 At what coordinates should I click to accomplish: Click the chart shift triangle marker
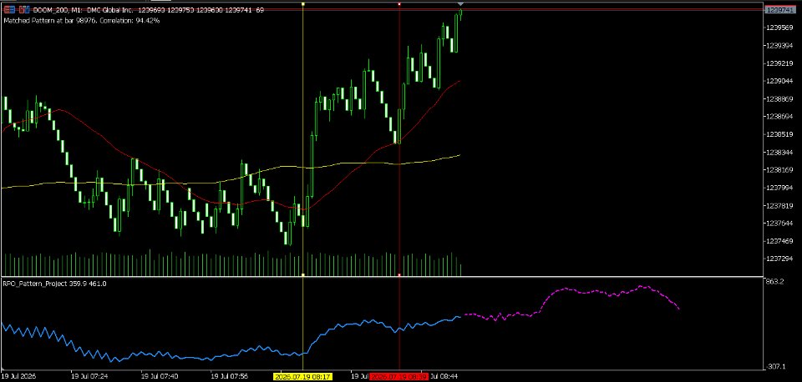[x=459, y=4]
